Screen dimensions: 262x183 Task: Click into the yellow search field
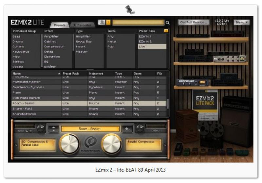click(138, 22)
